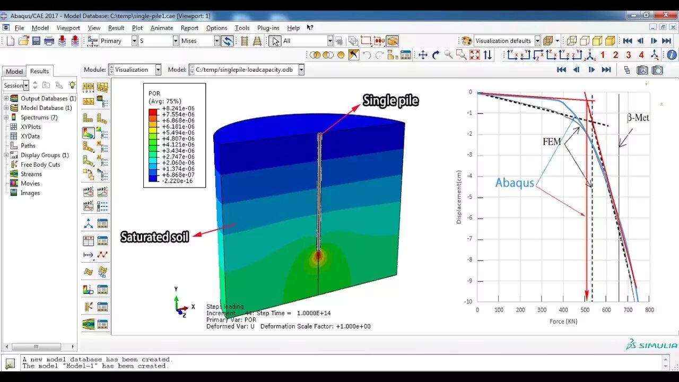Open the S output variable dropdown
Screen dimensions: 679x382
[176, 41]
